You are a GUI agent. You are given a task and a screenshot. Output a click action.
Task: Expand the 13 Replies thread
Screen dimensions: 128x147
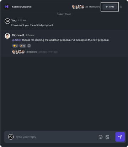(x=31, y=52)
